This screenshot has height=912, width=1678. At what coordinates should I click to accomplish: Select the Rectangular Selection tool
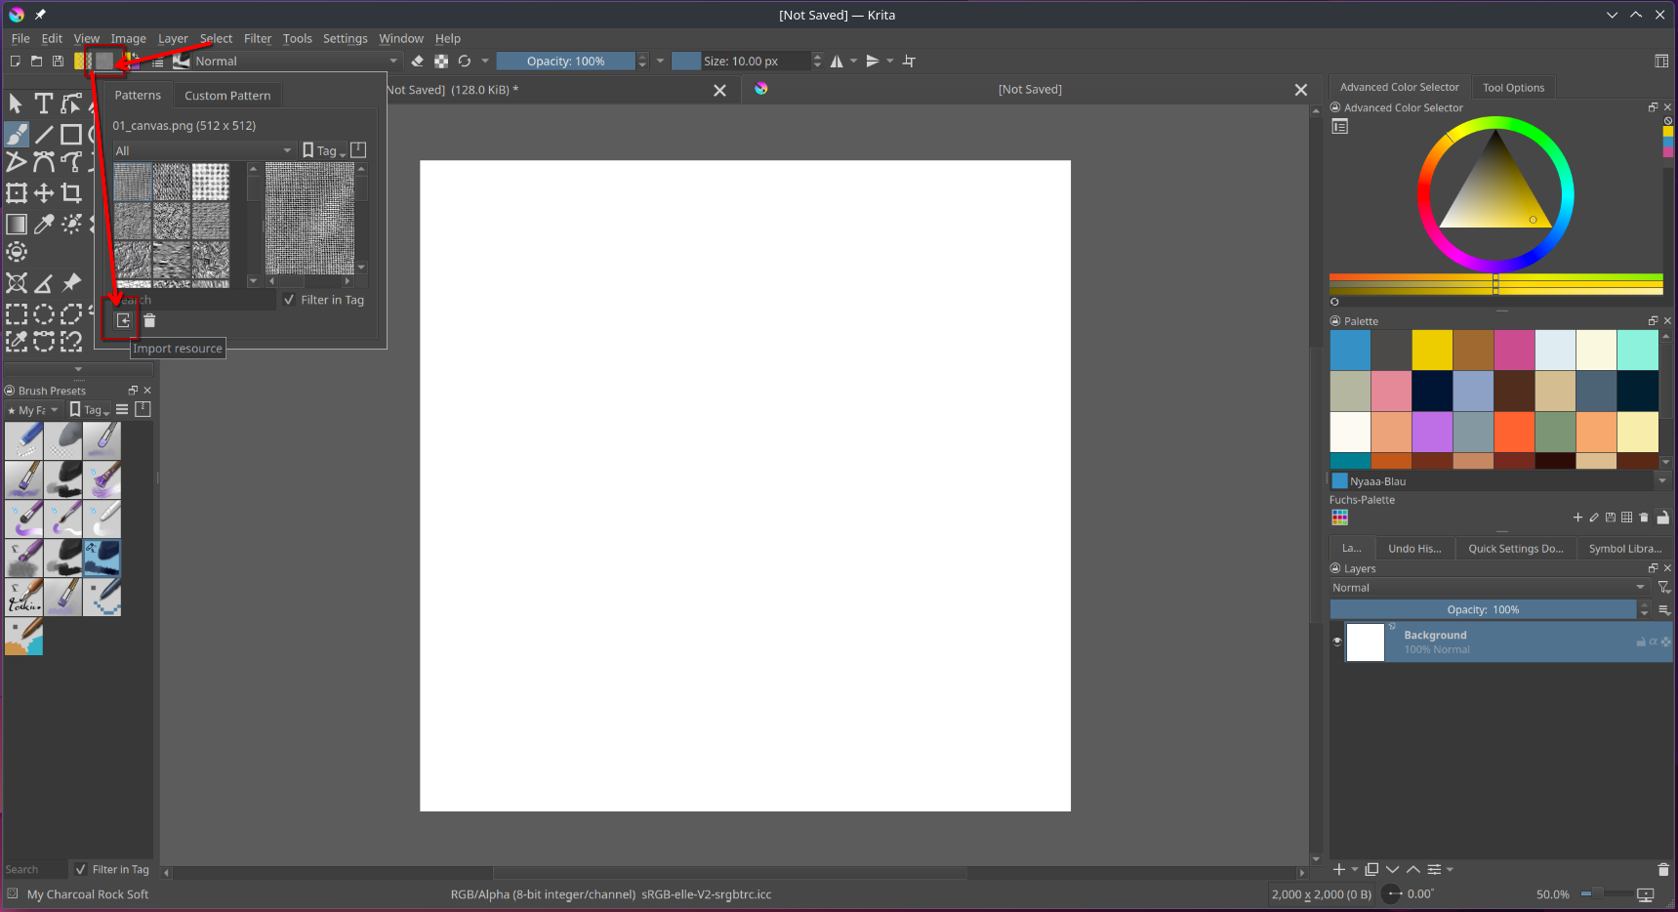click(x=17, y=314)
